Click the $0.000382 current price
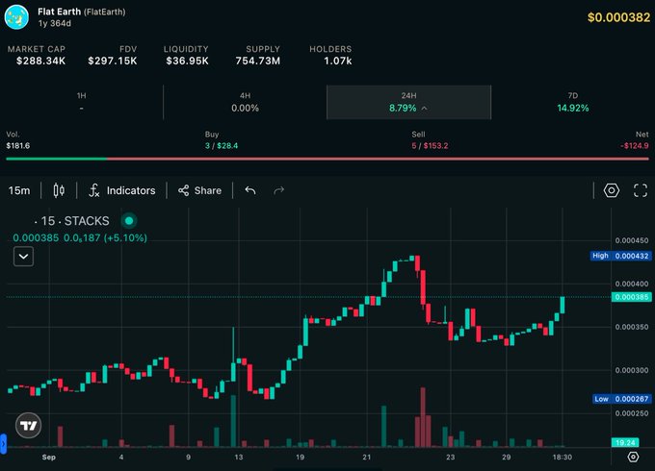 [x=618, y=17]
